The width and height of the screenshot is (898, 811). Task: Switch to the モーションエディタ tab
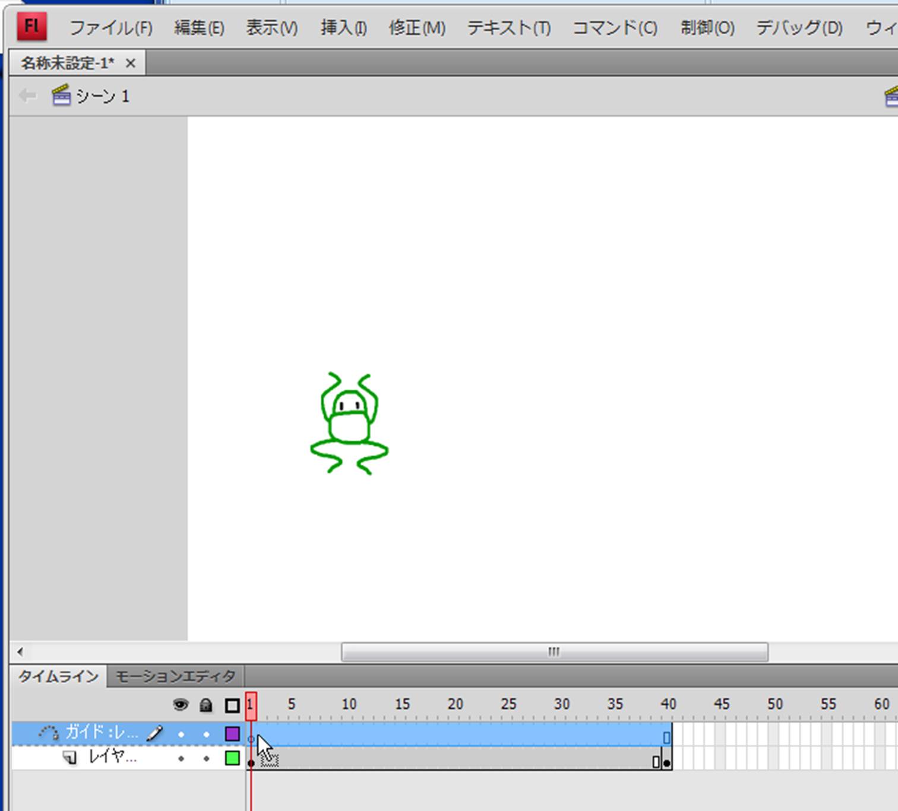click(x=175, y=676)
